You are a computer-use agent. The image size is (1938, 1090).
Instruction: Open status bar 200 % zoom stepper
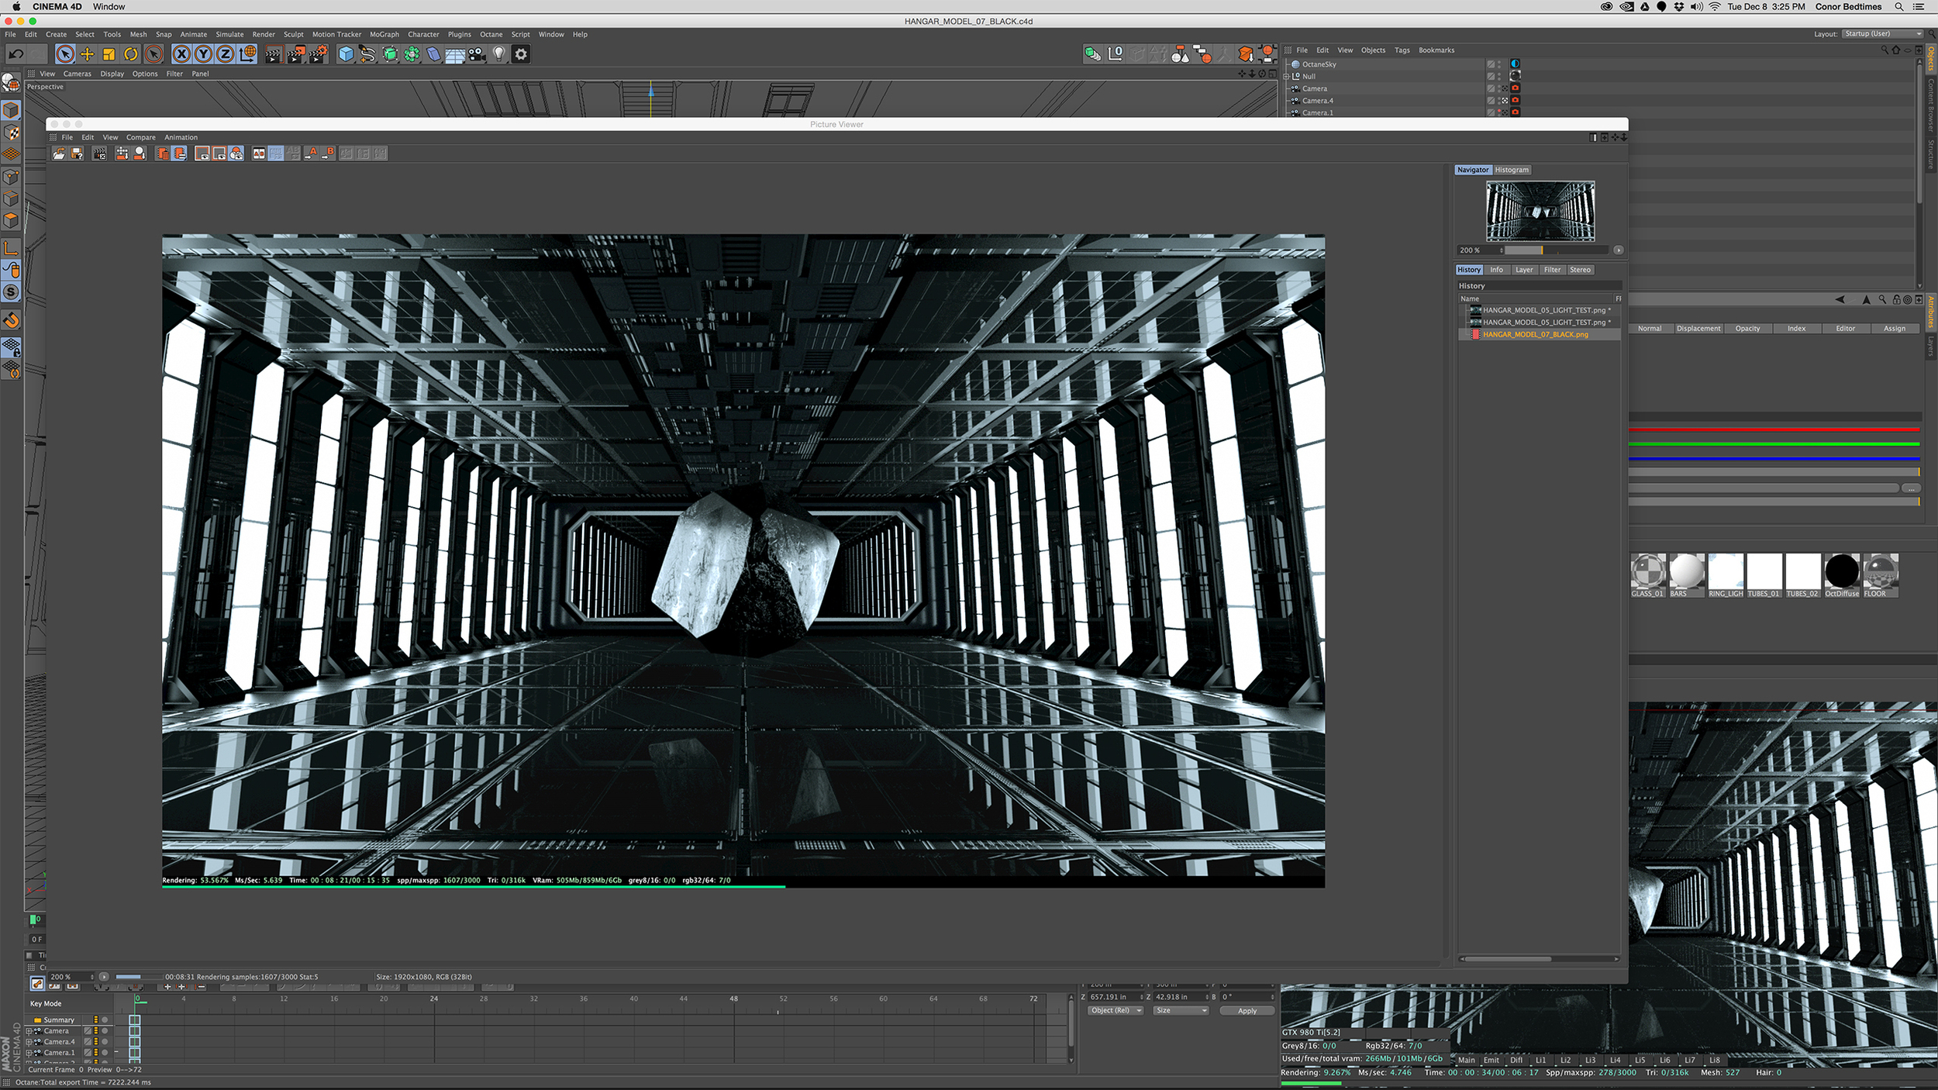[x=92, y=977]
